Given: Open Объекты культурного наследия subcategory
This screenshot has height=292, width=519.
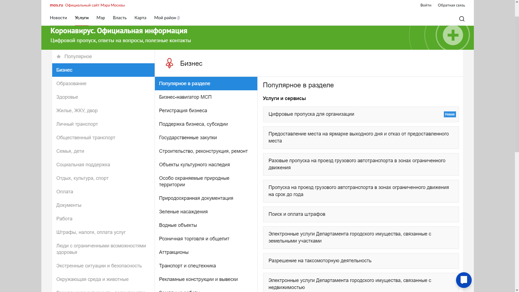Looking at the screenshot, I should tap(206, 165).
